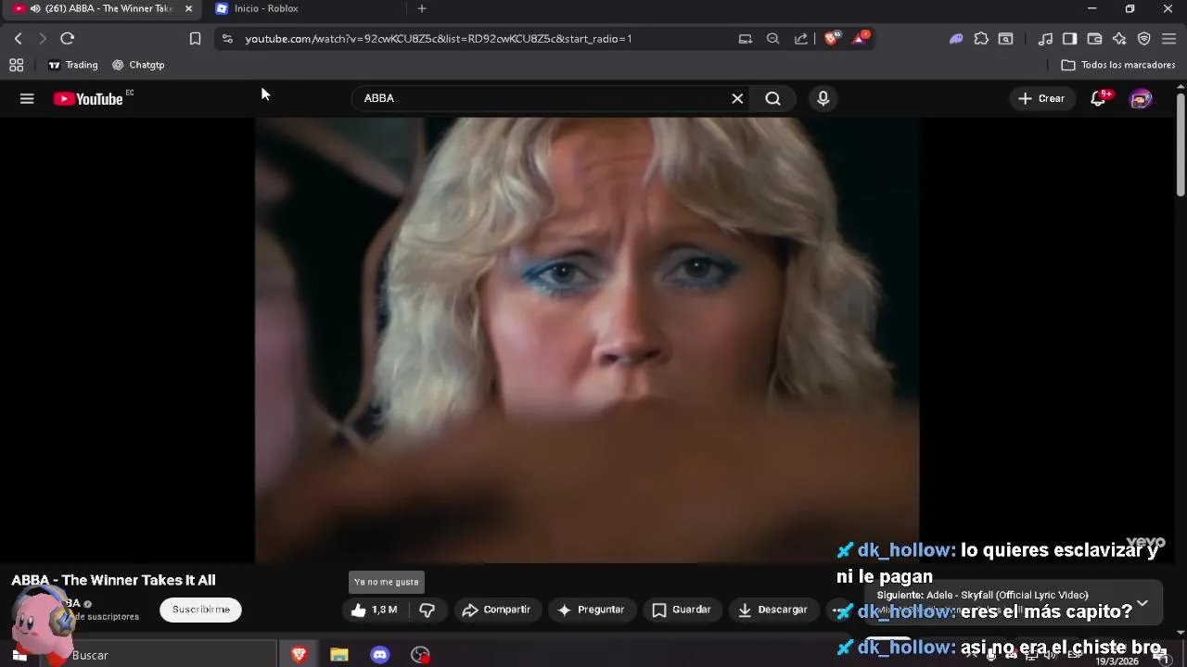
Task: Start voice search with the microphone
Action: pyautogui.click(x=823, y=98)
